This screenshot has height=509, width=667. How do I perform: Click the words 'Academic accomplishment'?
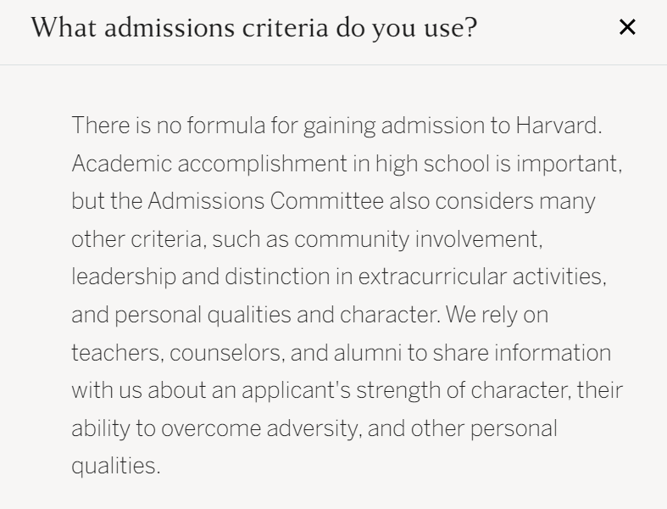209,164
